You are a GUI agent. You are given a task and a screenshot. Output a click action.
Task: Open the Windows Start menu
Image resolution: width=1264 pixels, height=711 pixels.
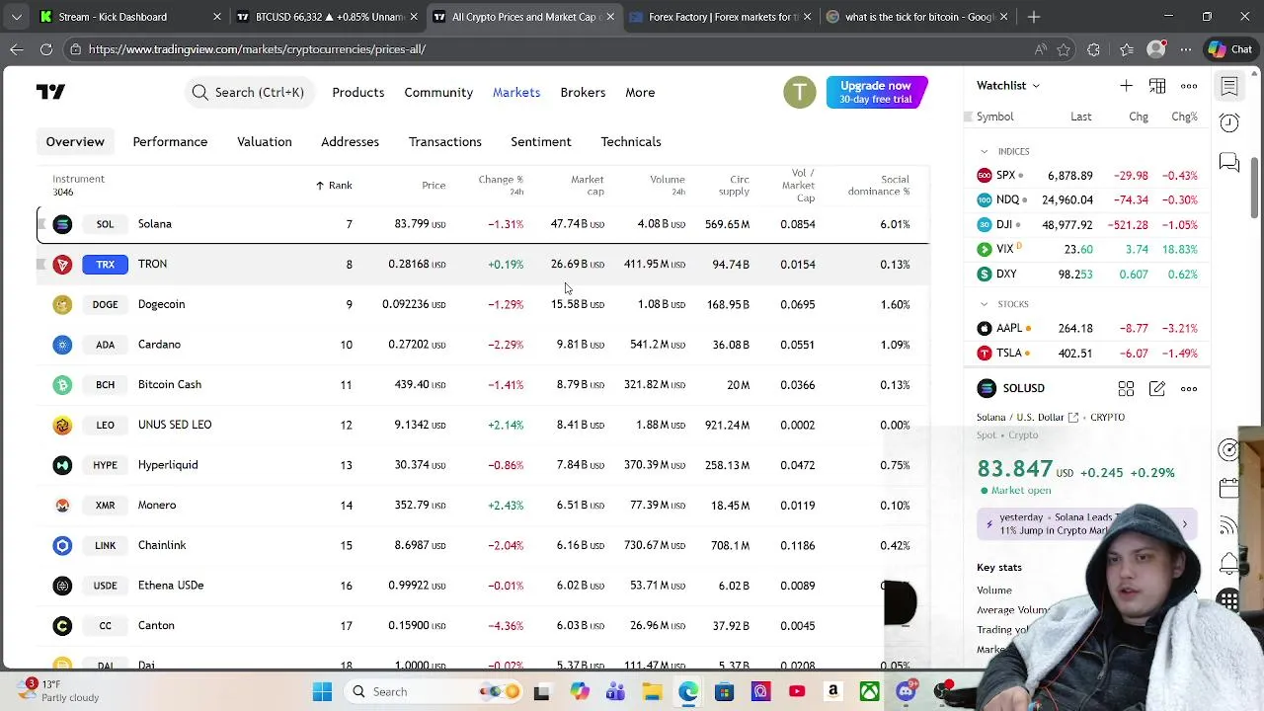(x=322, y=692)
